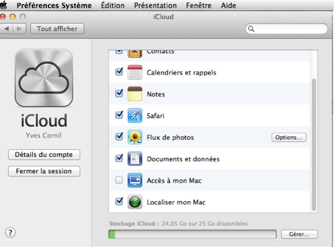Image resolution: width=334 pixels, height=247 pixels.
Task: Go back with the left arrow
Action: tap(7, 29)
